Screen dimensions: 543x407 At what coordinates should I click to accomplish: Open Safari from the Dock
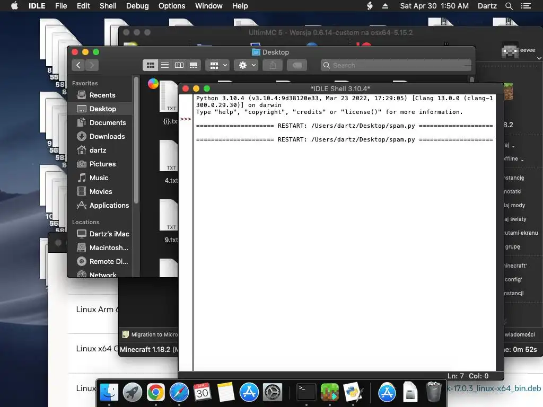tap(179, 393)
